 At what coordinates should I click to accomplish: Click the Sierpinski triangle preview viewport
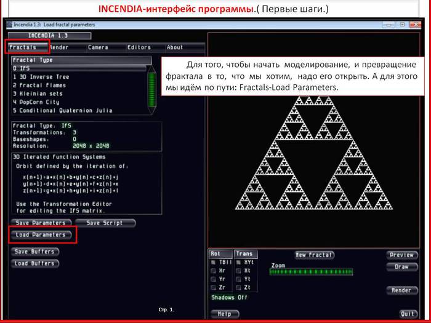313,140
